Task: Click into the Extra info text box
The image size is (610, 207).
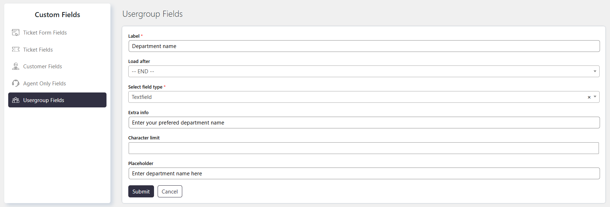Action: (364, 123)
